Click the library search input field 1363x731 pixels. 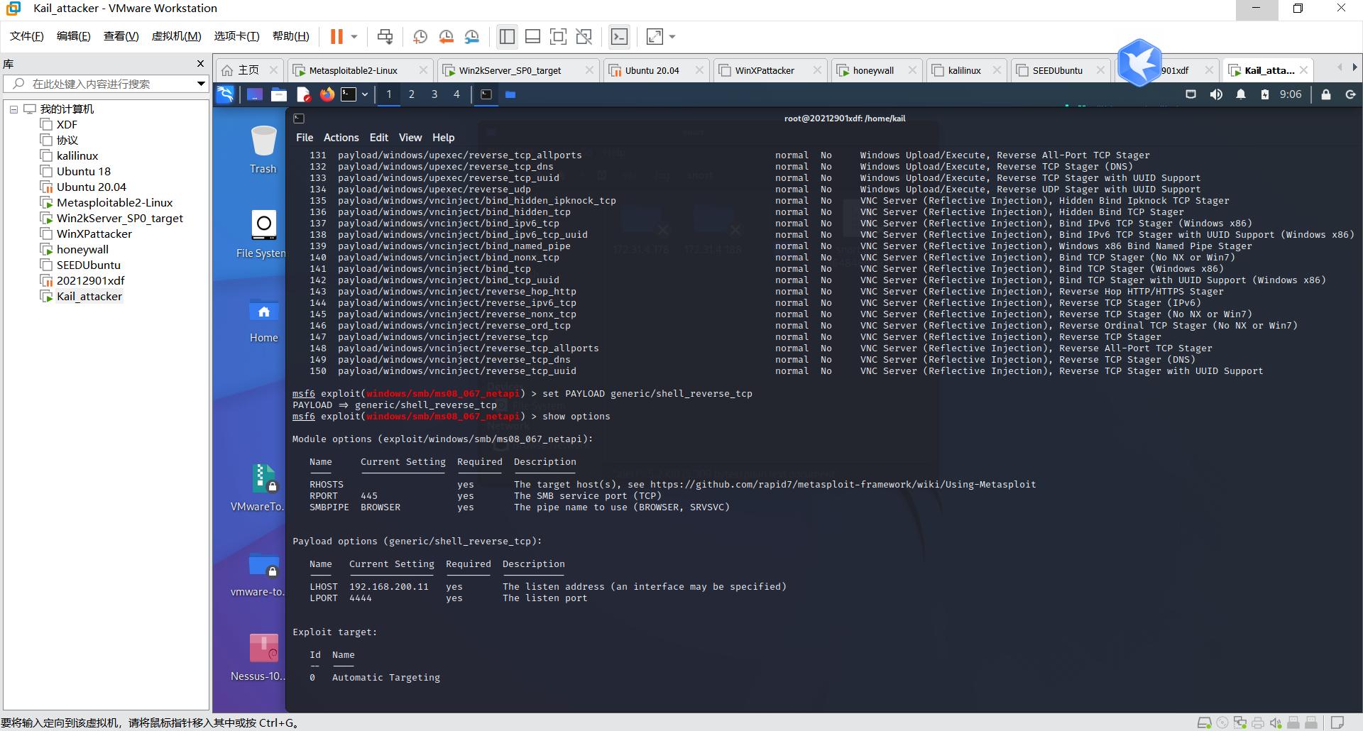pyautogui.click(x=106, y=84)
